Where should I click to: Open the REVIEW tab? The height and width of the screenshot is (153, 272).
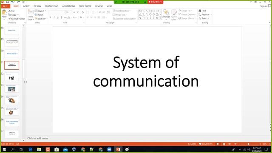click(99, 6)
